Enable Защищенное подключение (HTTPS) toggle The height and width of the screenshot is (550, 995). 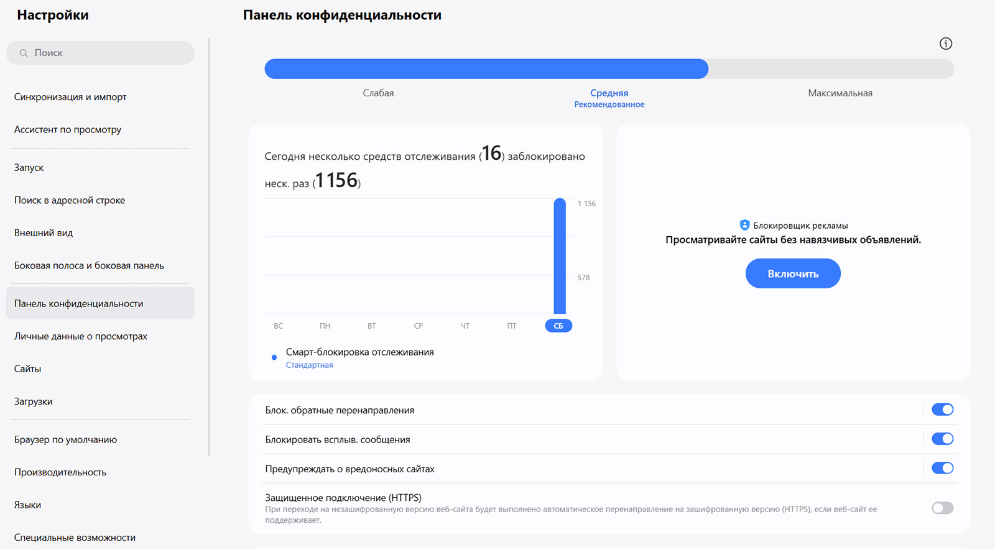942,508
